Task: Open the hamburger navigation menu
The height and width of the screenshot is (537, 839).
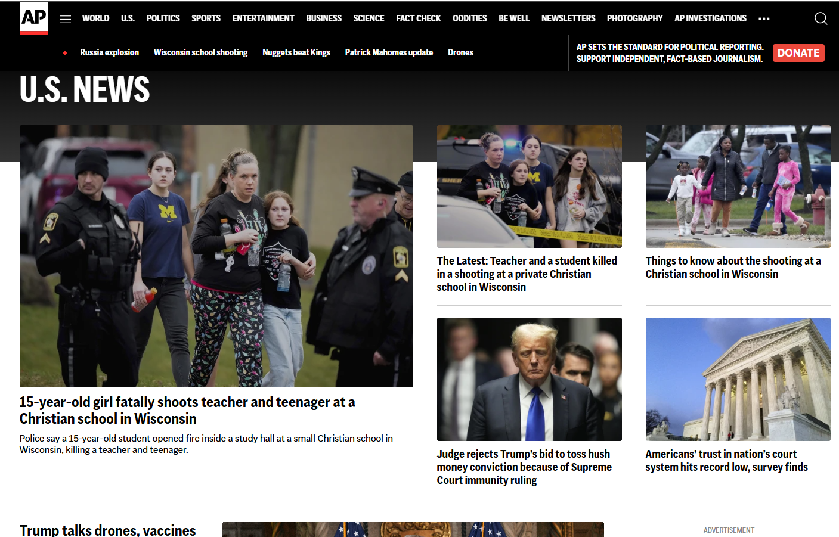Action: [66, 19]
